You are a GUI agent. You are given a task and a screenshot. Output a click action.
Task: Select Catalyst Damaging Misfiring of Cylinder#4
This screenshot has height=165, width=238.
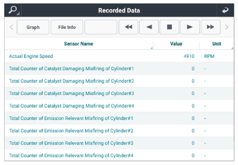[x=119, y=106]
